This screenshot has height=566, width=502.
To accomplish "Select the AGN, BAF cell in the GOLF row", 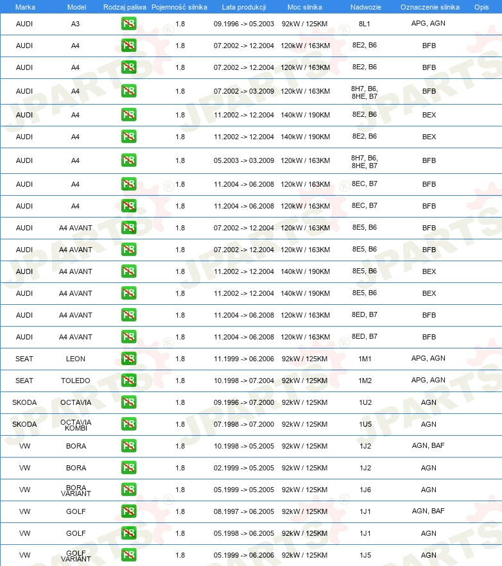I will pos(428,511).
